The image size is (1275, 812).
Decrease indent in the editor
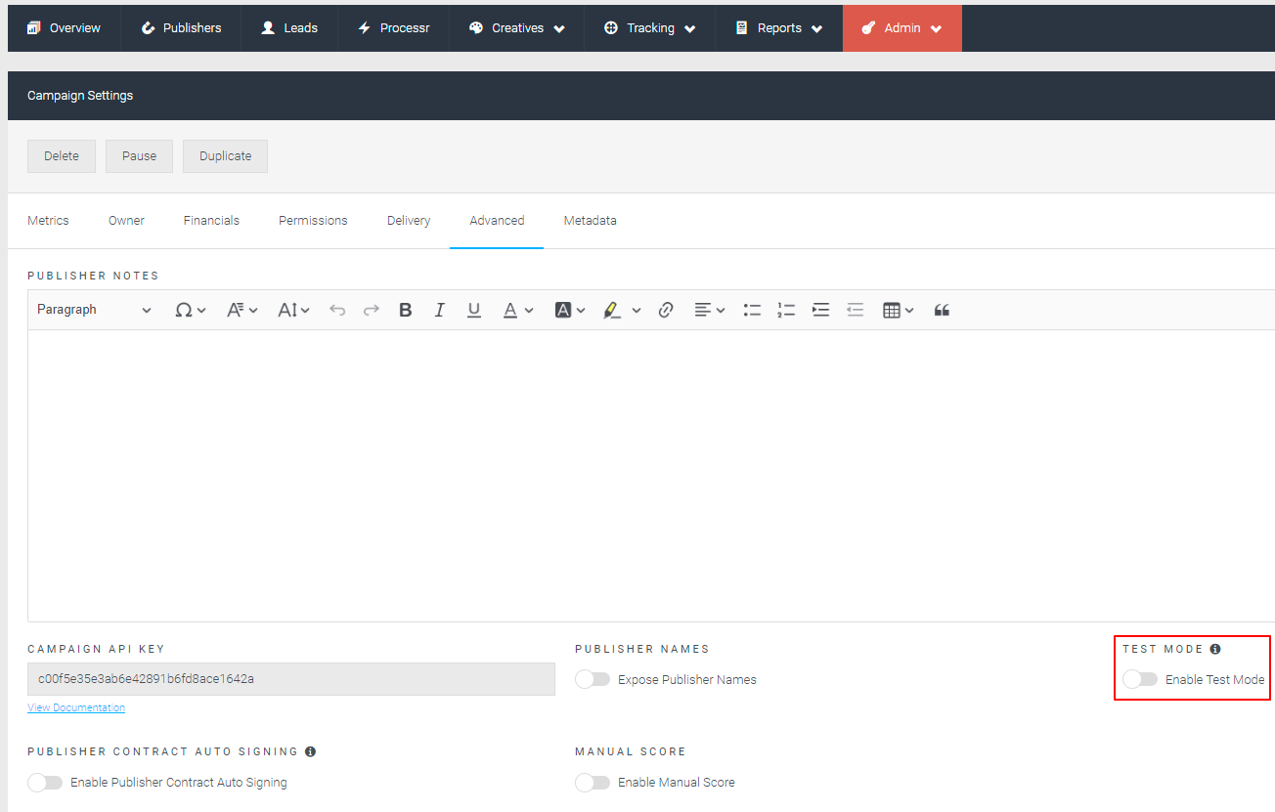(x=856, y=310)
